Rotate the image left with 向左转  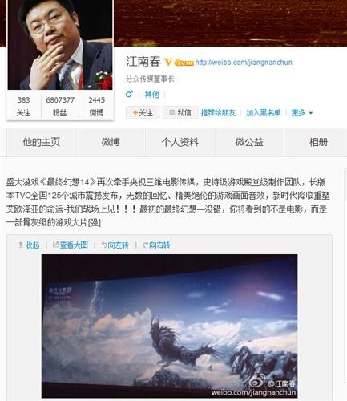(x=115, y=245)
